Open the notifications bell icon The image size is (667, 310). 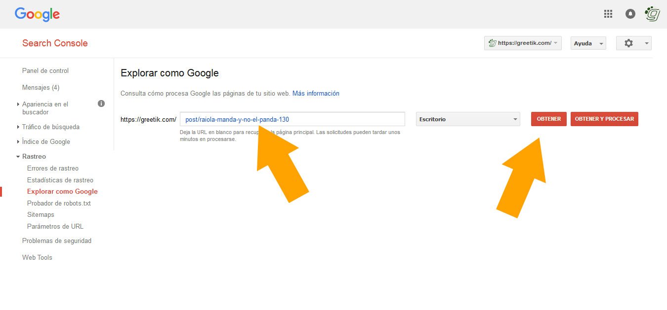coord(630,14)
